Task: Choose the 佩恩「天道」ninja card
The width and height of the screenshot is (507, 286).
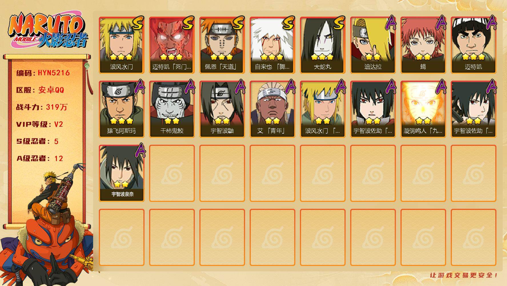Action: click(x=222, y=45)
